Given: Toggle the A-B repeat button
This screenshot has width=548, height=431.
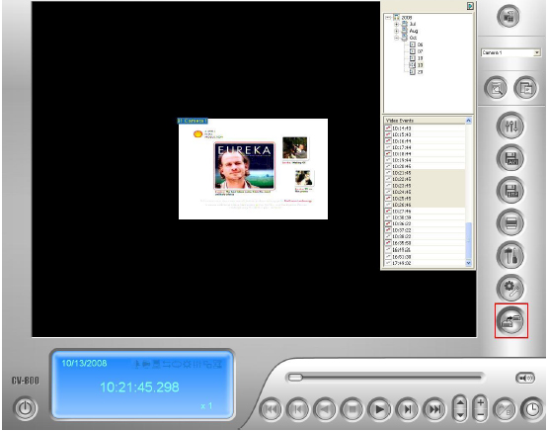Looking at the screenshot, I should (505, 409).
